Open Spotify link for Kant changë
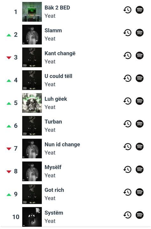Viewport: 151px width, 229px height. [x=140, y=55]
